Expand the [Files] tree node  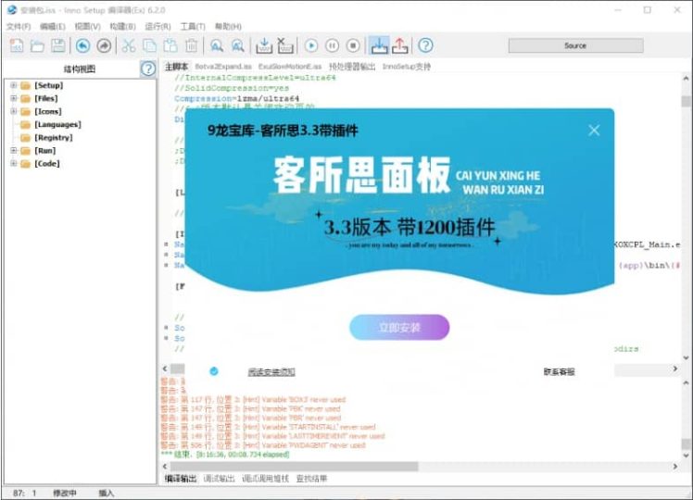(14, 98)
